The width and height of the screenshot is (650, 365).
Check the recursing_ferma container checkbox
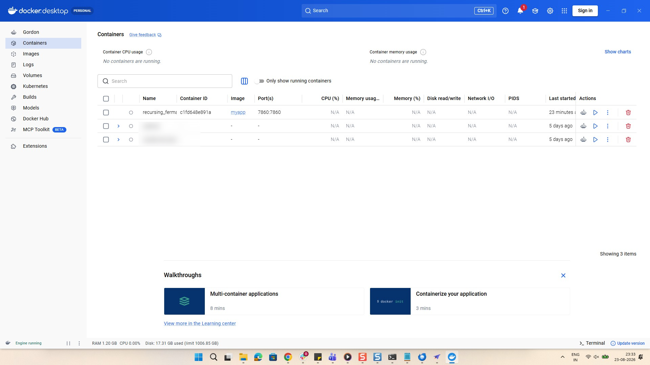click(x=106, y=113)
